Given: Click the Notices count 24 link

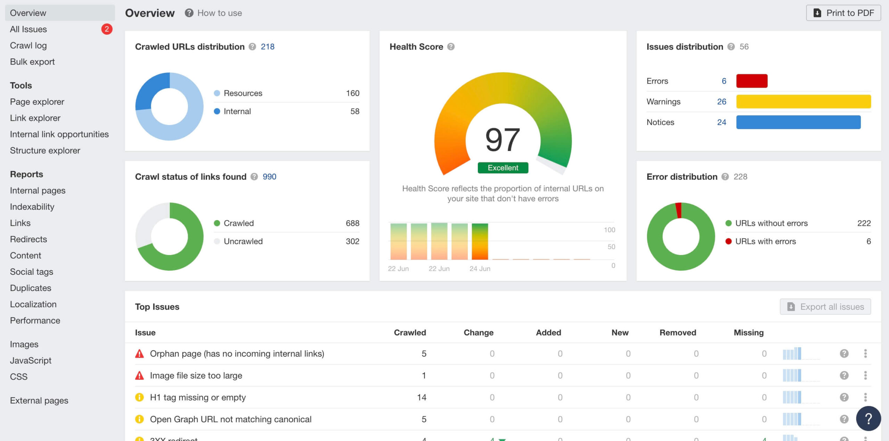Looking at the screenshot, I should (x=722, y=122).
